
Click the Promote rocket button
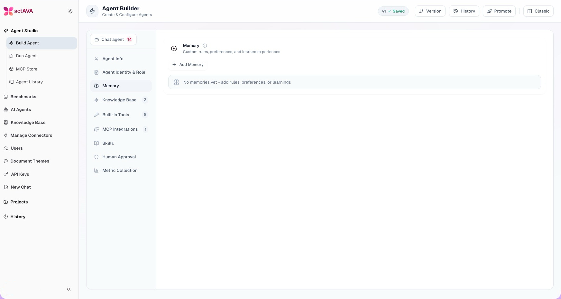(499, 11)
